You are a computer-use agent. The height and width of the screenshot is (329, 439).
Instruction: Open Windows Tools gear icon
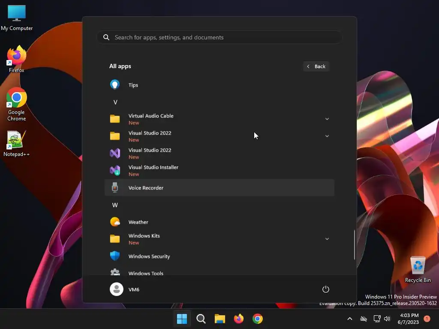[x=115, y=272]
